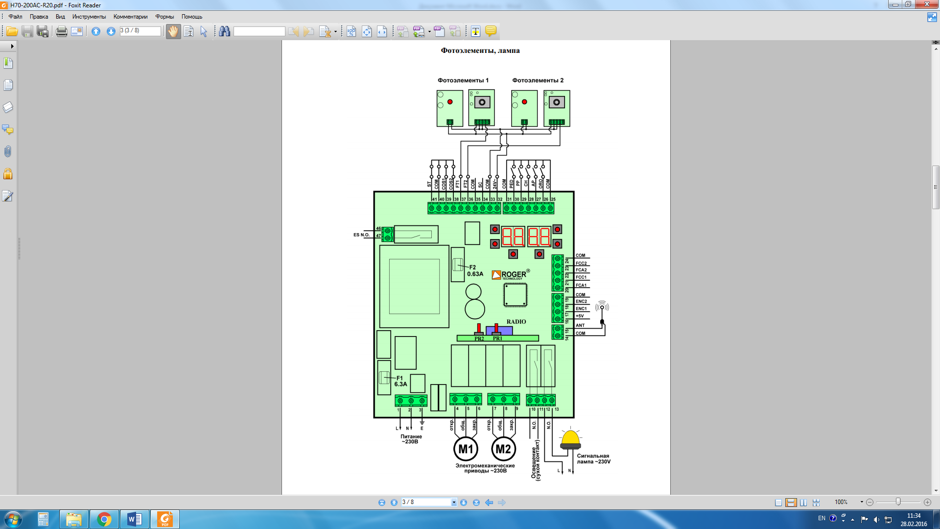
Task: Click the zoom in plus button
Action: 927,503
